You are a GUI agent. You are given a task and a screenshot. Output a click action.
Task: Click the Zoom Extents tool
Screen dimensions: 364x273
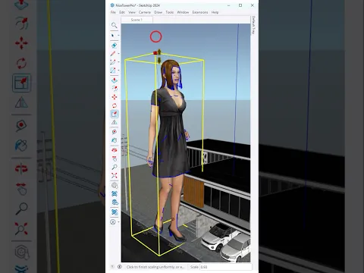tap(115, 175)
